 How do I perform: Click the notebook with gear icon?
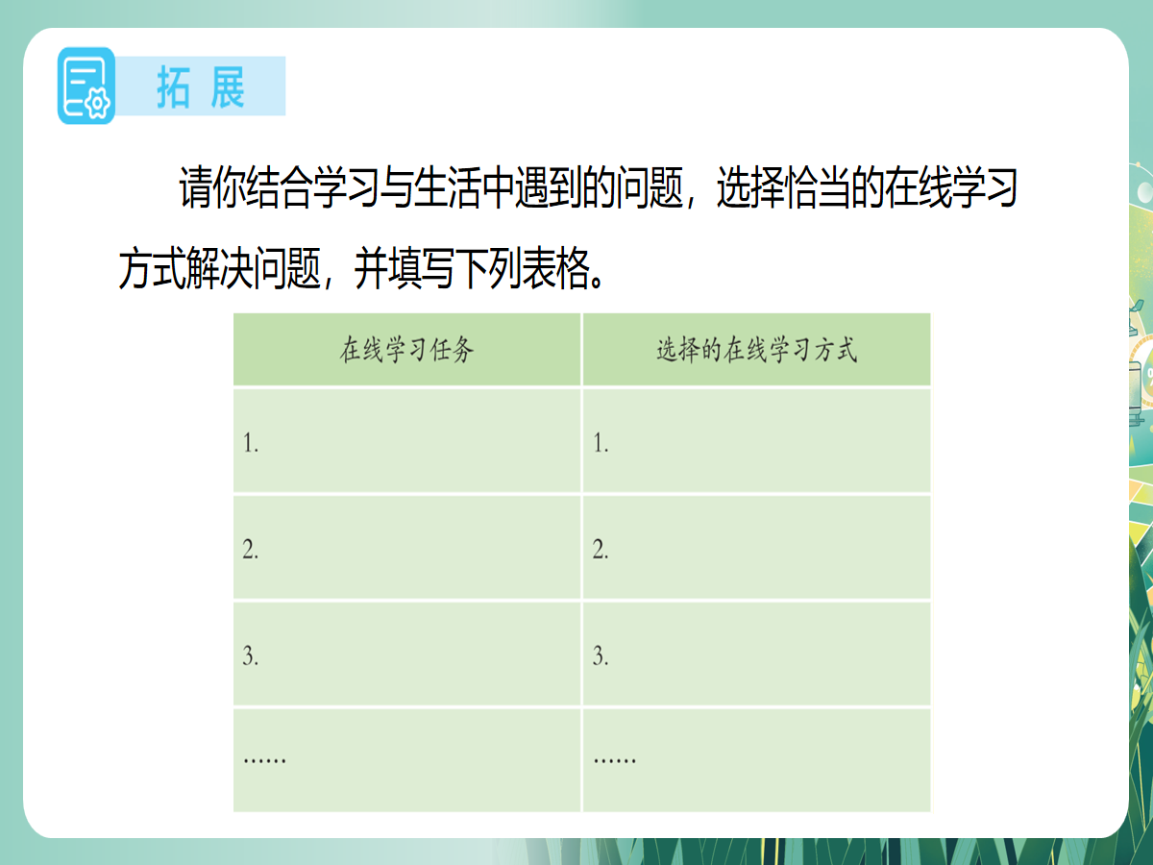point(86,86)
